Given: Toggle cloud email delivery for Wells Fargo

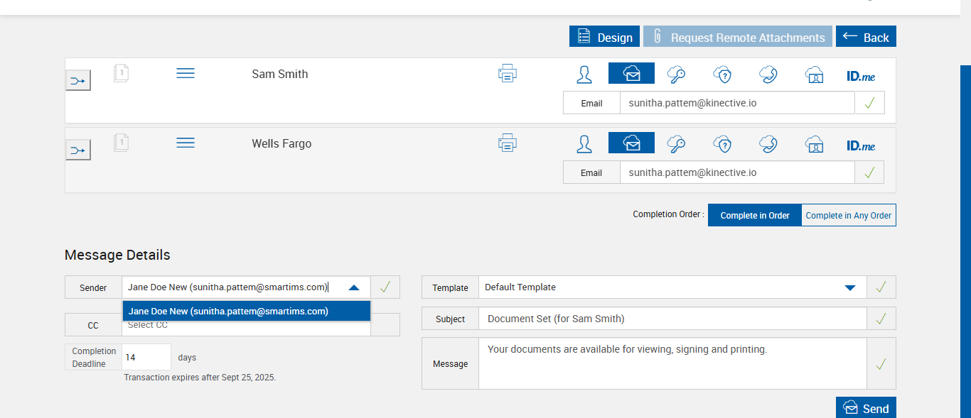Looking at the screenshot, I should [631, 143].
